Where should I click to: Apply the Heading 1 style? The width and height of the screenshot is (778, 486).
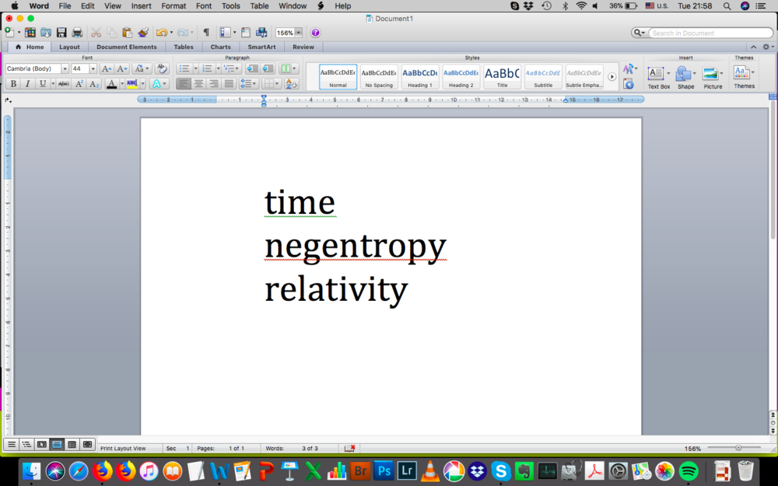419,76
